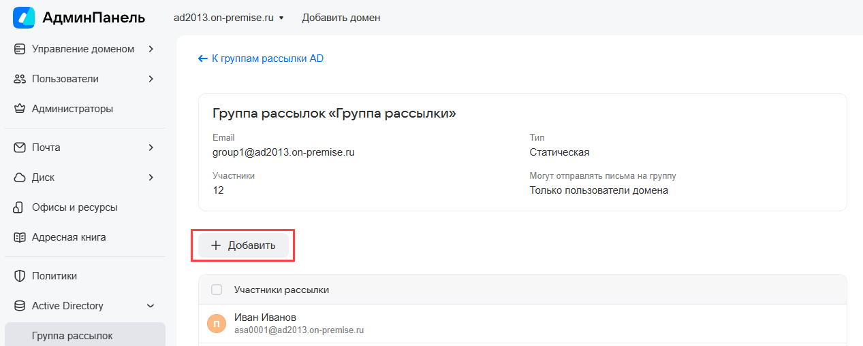Image resolution: width=863 pixels, height=346 pixels.
Task: Click the Active Directory database icon
Action: pos(20,306)
